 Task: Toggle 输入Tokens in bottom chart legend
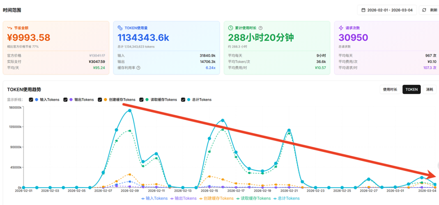(154, 198)
